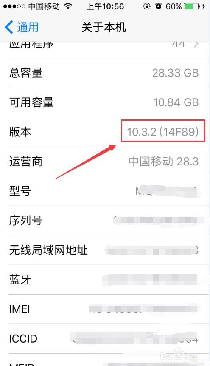Select the 总容量 row
Viewport: 210px width, 366px height.
109,73
